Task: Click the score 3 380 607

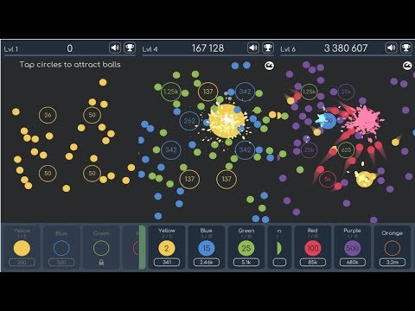Action: point(346,48)
